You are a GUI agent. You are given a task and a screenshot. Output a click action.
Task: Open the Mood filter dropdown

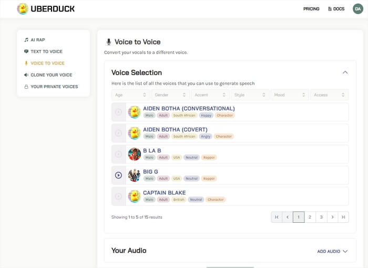[x=290, y=95]
